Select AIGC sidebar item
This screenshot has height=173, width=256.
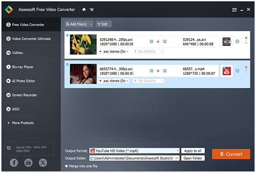pos(31,109)
